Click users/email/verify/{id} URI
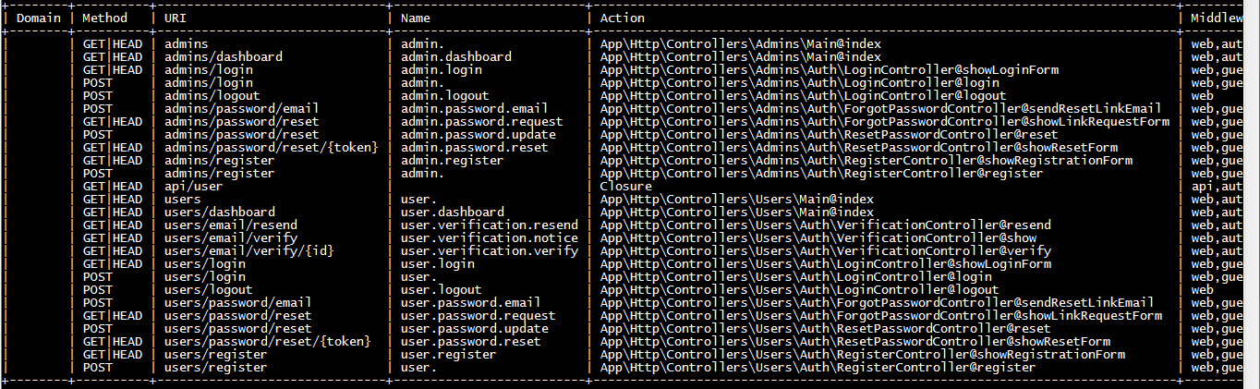Screen dimensions: 1260x389 tap(249, 250)
